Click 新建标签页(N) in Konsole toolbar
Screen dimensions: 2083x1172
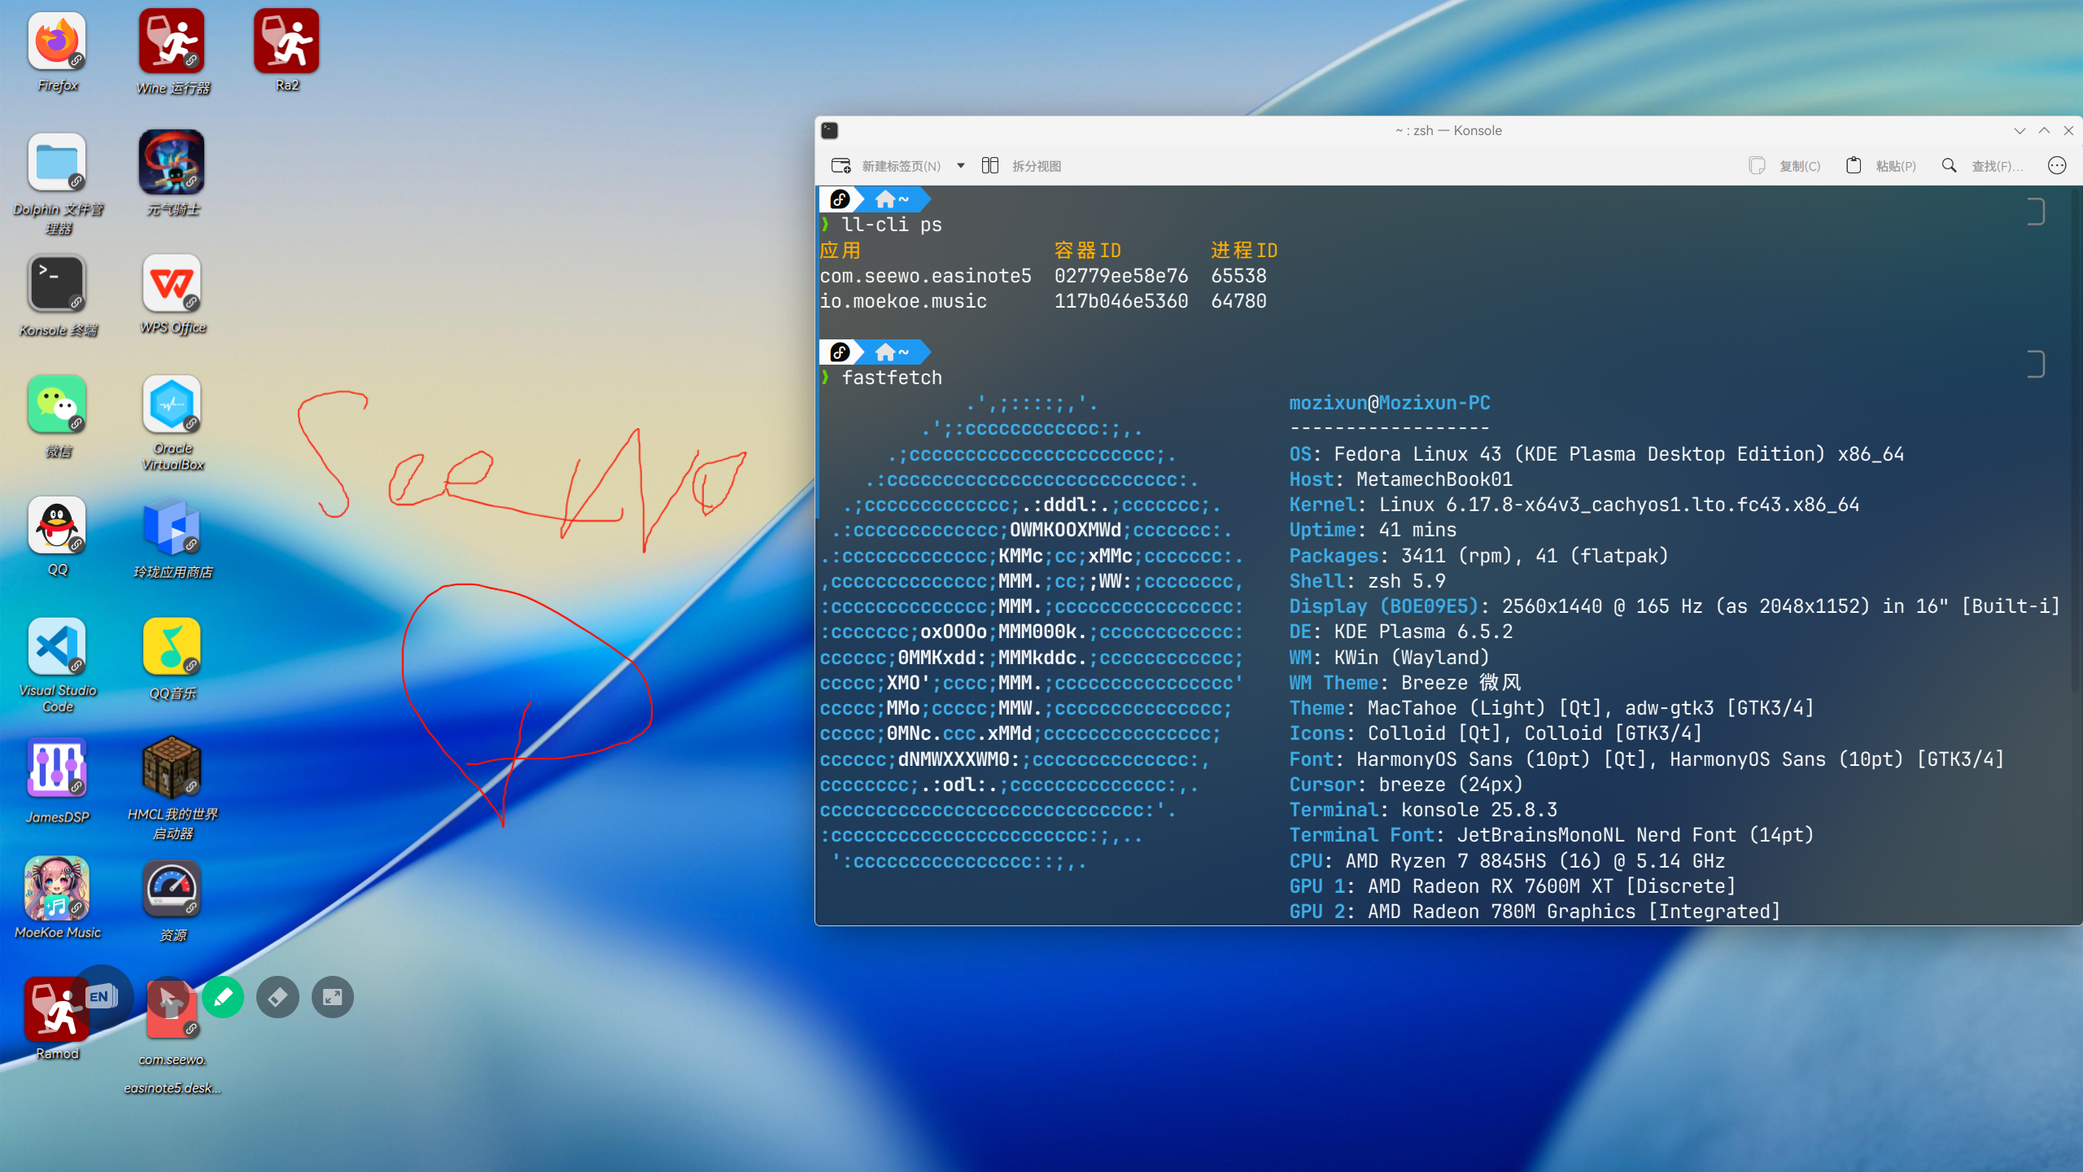886,166
